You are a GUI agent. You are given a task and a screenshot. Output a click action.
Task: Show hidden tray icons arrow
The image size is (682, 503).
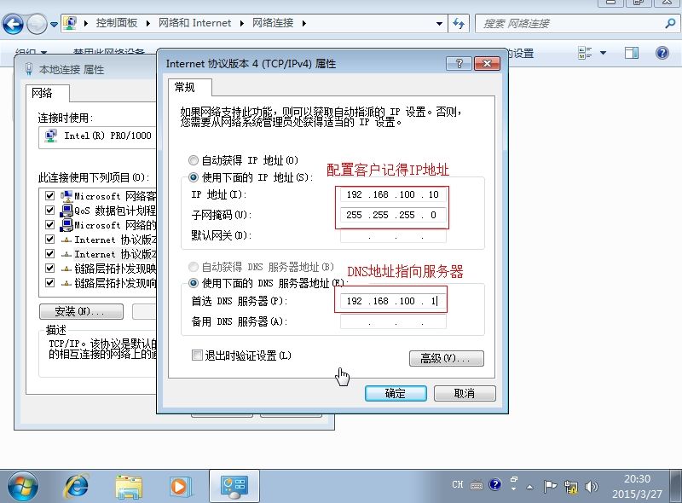click(530, 486)
